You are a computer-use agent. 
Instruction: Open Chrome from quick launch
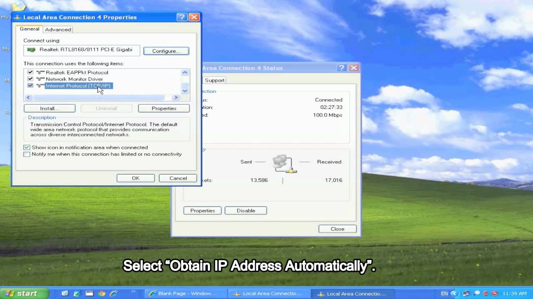click(102, 293)
